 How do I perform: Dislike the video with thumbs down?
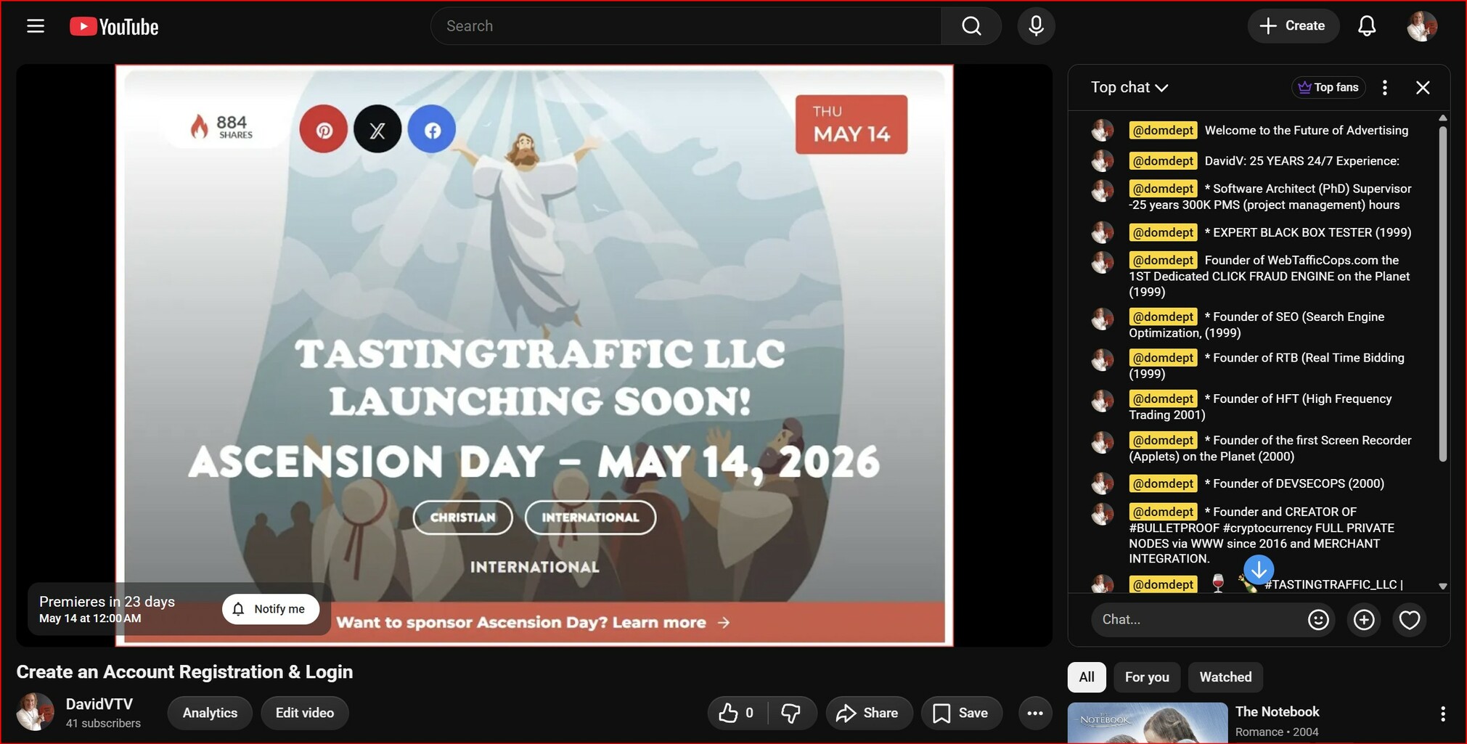[x=791, y=713]
